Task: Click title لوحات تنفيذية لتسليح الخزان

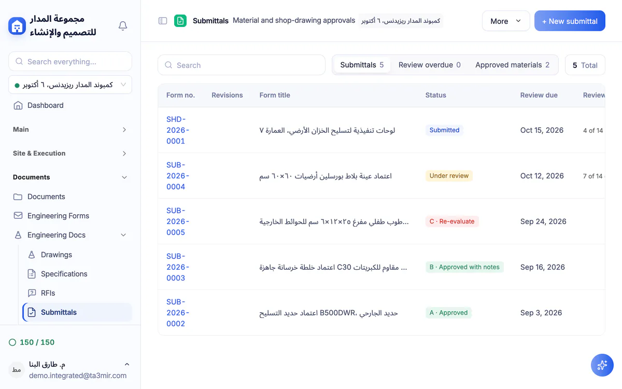Action: (327, 130)
